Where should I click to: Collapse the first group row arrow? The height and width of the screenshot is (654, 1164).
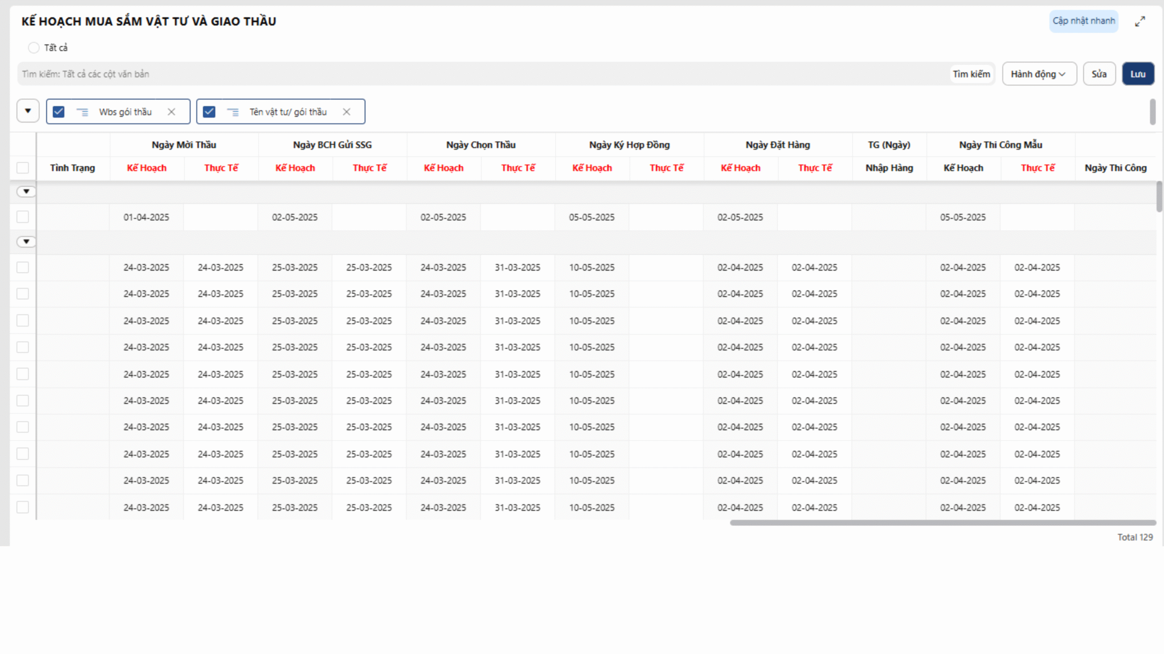26,192
